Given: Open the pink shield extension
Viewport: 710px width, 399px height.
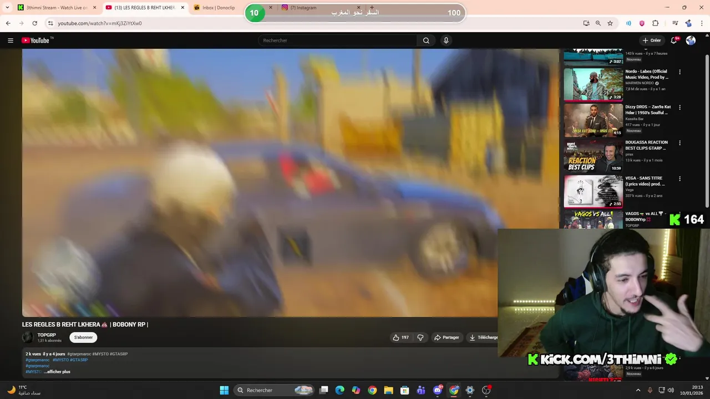Looking at the screenshot, I should [642, 23].
